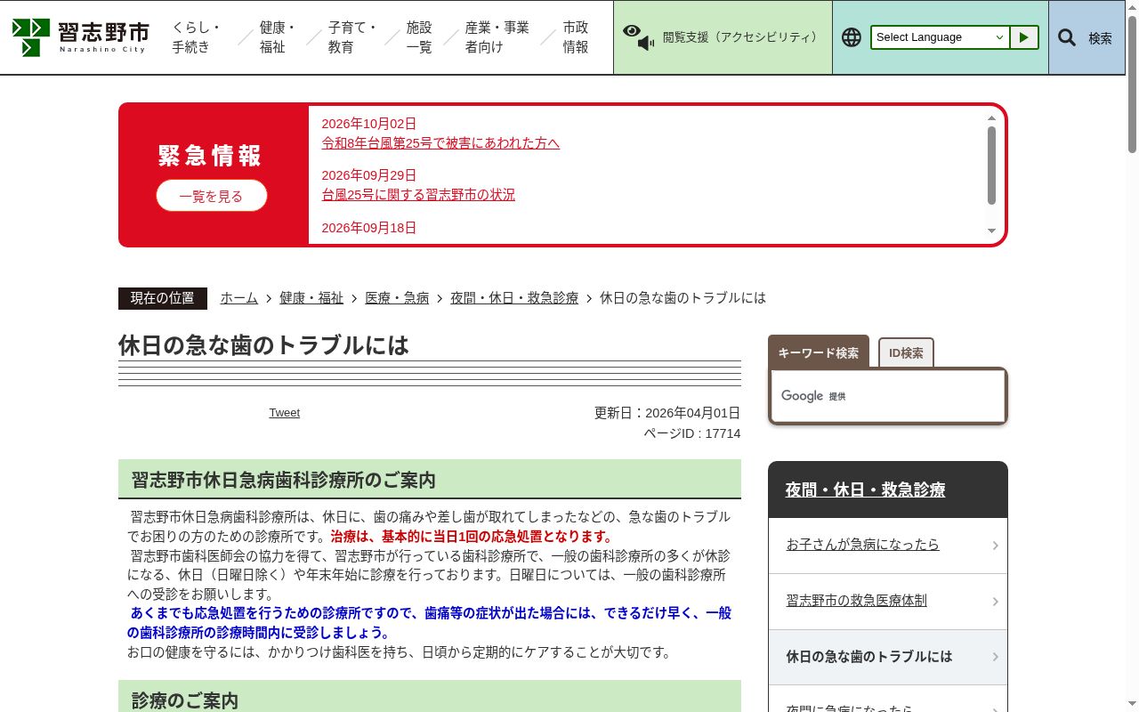Screen dimensions: 1139x712
Task: Open 習志野市の救急医療体制 in the sidebar
Action: point(888,601)
